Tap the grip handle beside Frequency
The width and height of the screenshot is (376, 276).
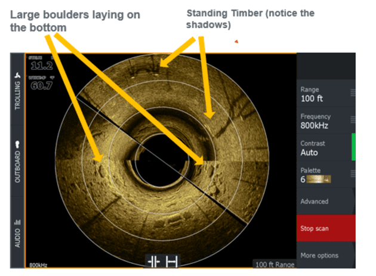353,120
